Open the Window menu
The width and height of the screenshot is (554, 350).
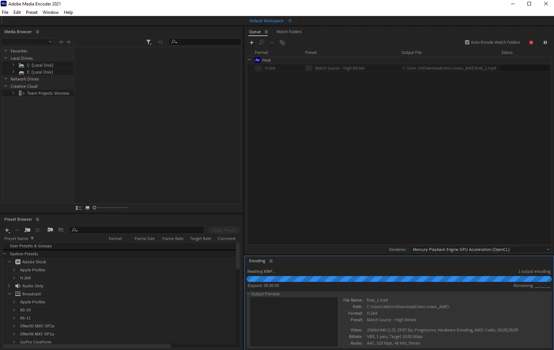[x=51, y=12]
